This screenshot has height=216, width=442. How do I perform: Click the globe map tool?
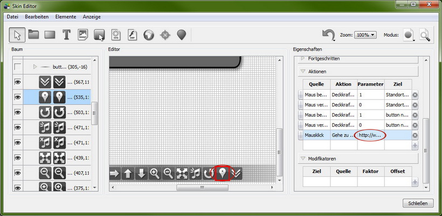point(149,35)
